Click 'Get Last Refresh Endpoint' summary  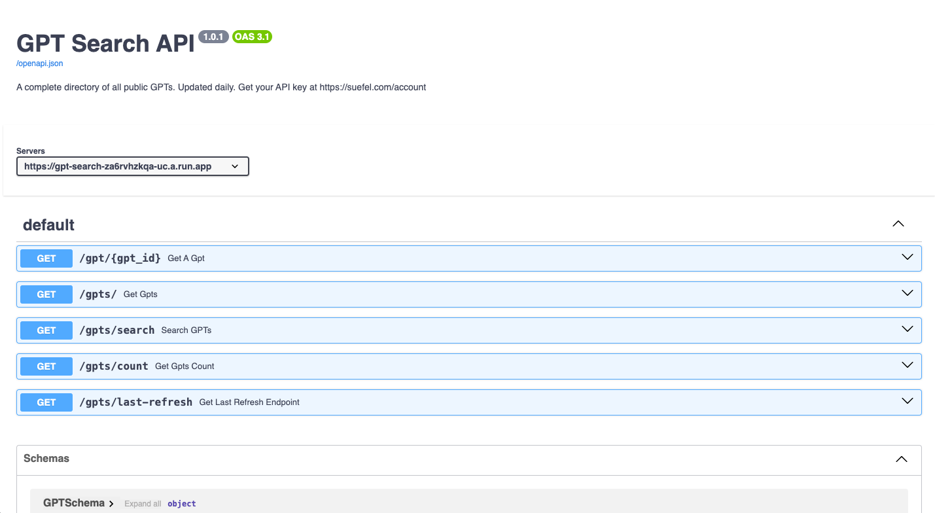[x=249, y=402]
